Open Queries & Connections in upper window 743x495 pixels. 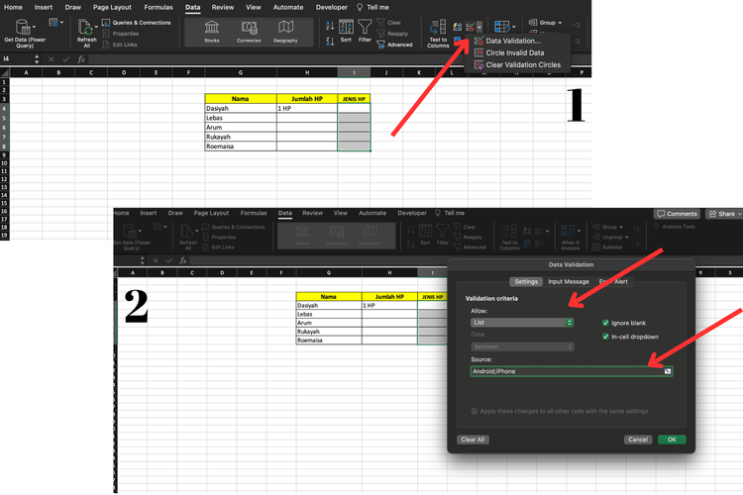pyautogui.click(x=136, y=22)
